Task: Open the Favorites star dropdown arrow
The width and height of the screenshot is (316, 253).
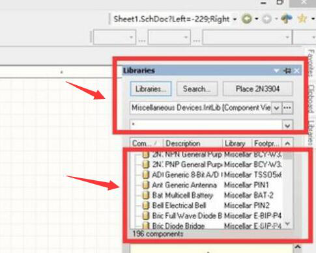Action: 313,19
